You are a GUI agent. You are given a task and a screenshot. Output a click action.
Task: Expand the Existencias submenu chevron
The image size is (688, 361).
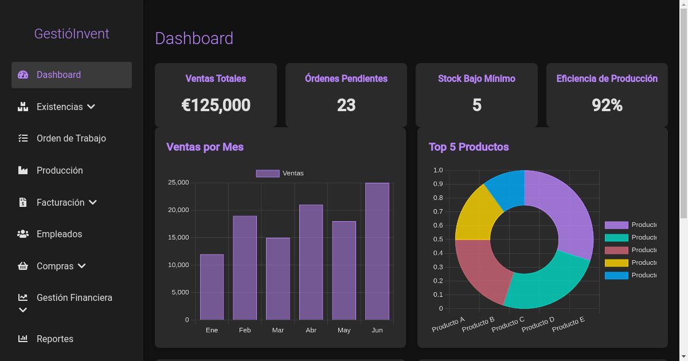click(x=92, y=107)
